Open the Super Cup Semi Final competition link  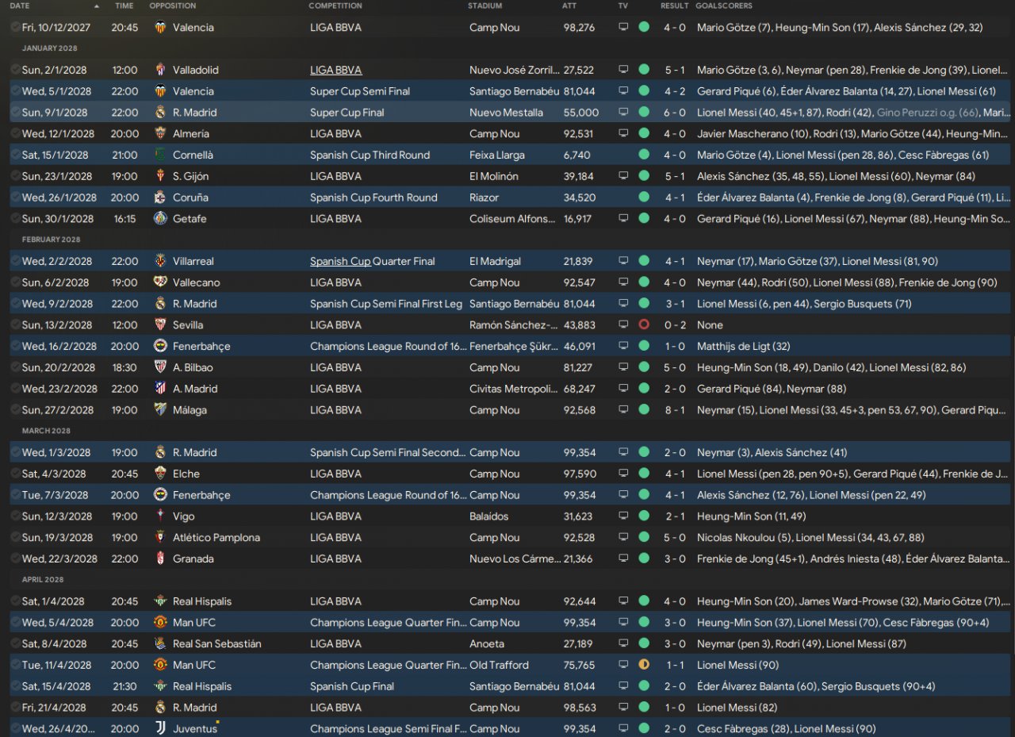tap(360, 91)
